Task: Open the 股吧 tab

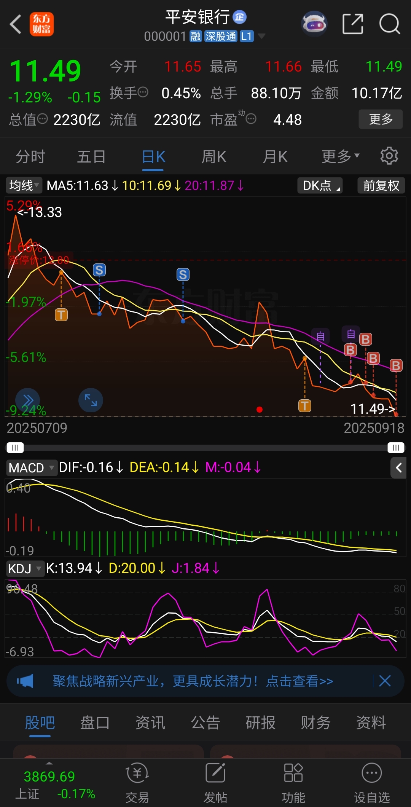Action: point(40,722)
